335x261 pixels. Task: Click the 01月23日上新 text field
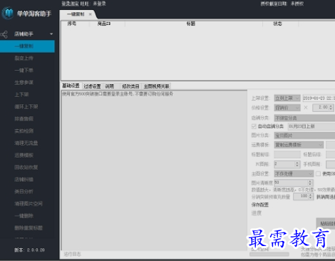pos(311,126)
